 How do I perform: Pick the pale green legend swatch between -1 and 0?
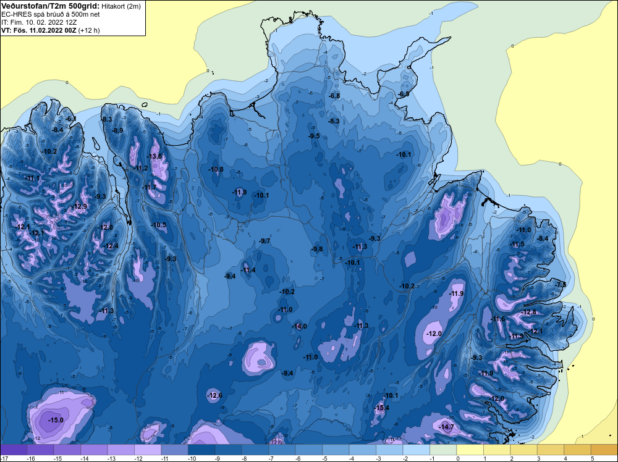tap(443, 450)
